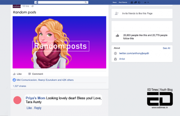Click the thumbs-up icon beside page likes count
Image resolution: width=180 pixels, height=116 pixels.
(x=117, y=36)
